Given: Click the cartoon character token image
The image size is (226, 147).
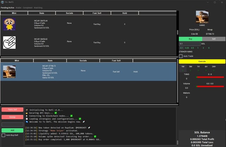Looking at the screenshot, I should (x=9, y=24).
